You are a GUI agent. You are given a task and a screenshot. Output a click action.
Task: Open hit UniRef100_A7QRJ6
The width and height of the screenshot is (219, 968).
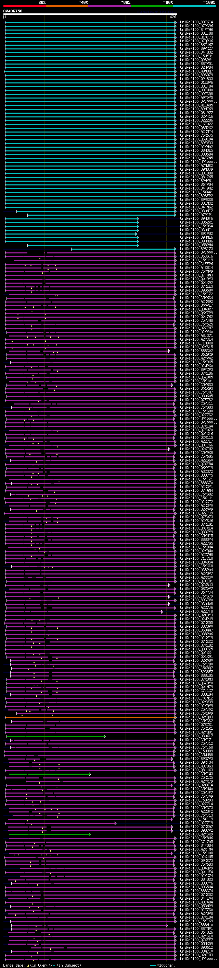[x=196, y=41]
